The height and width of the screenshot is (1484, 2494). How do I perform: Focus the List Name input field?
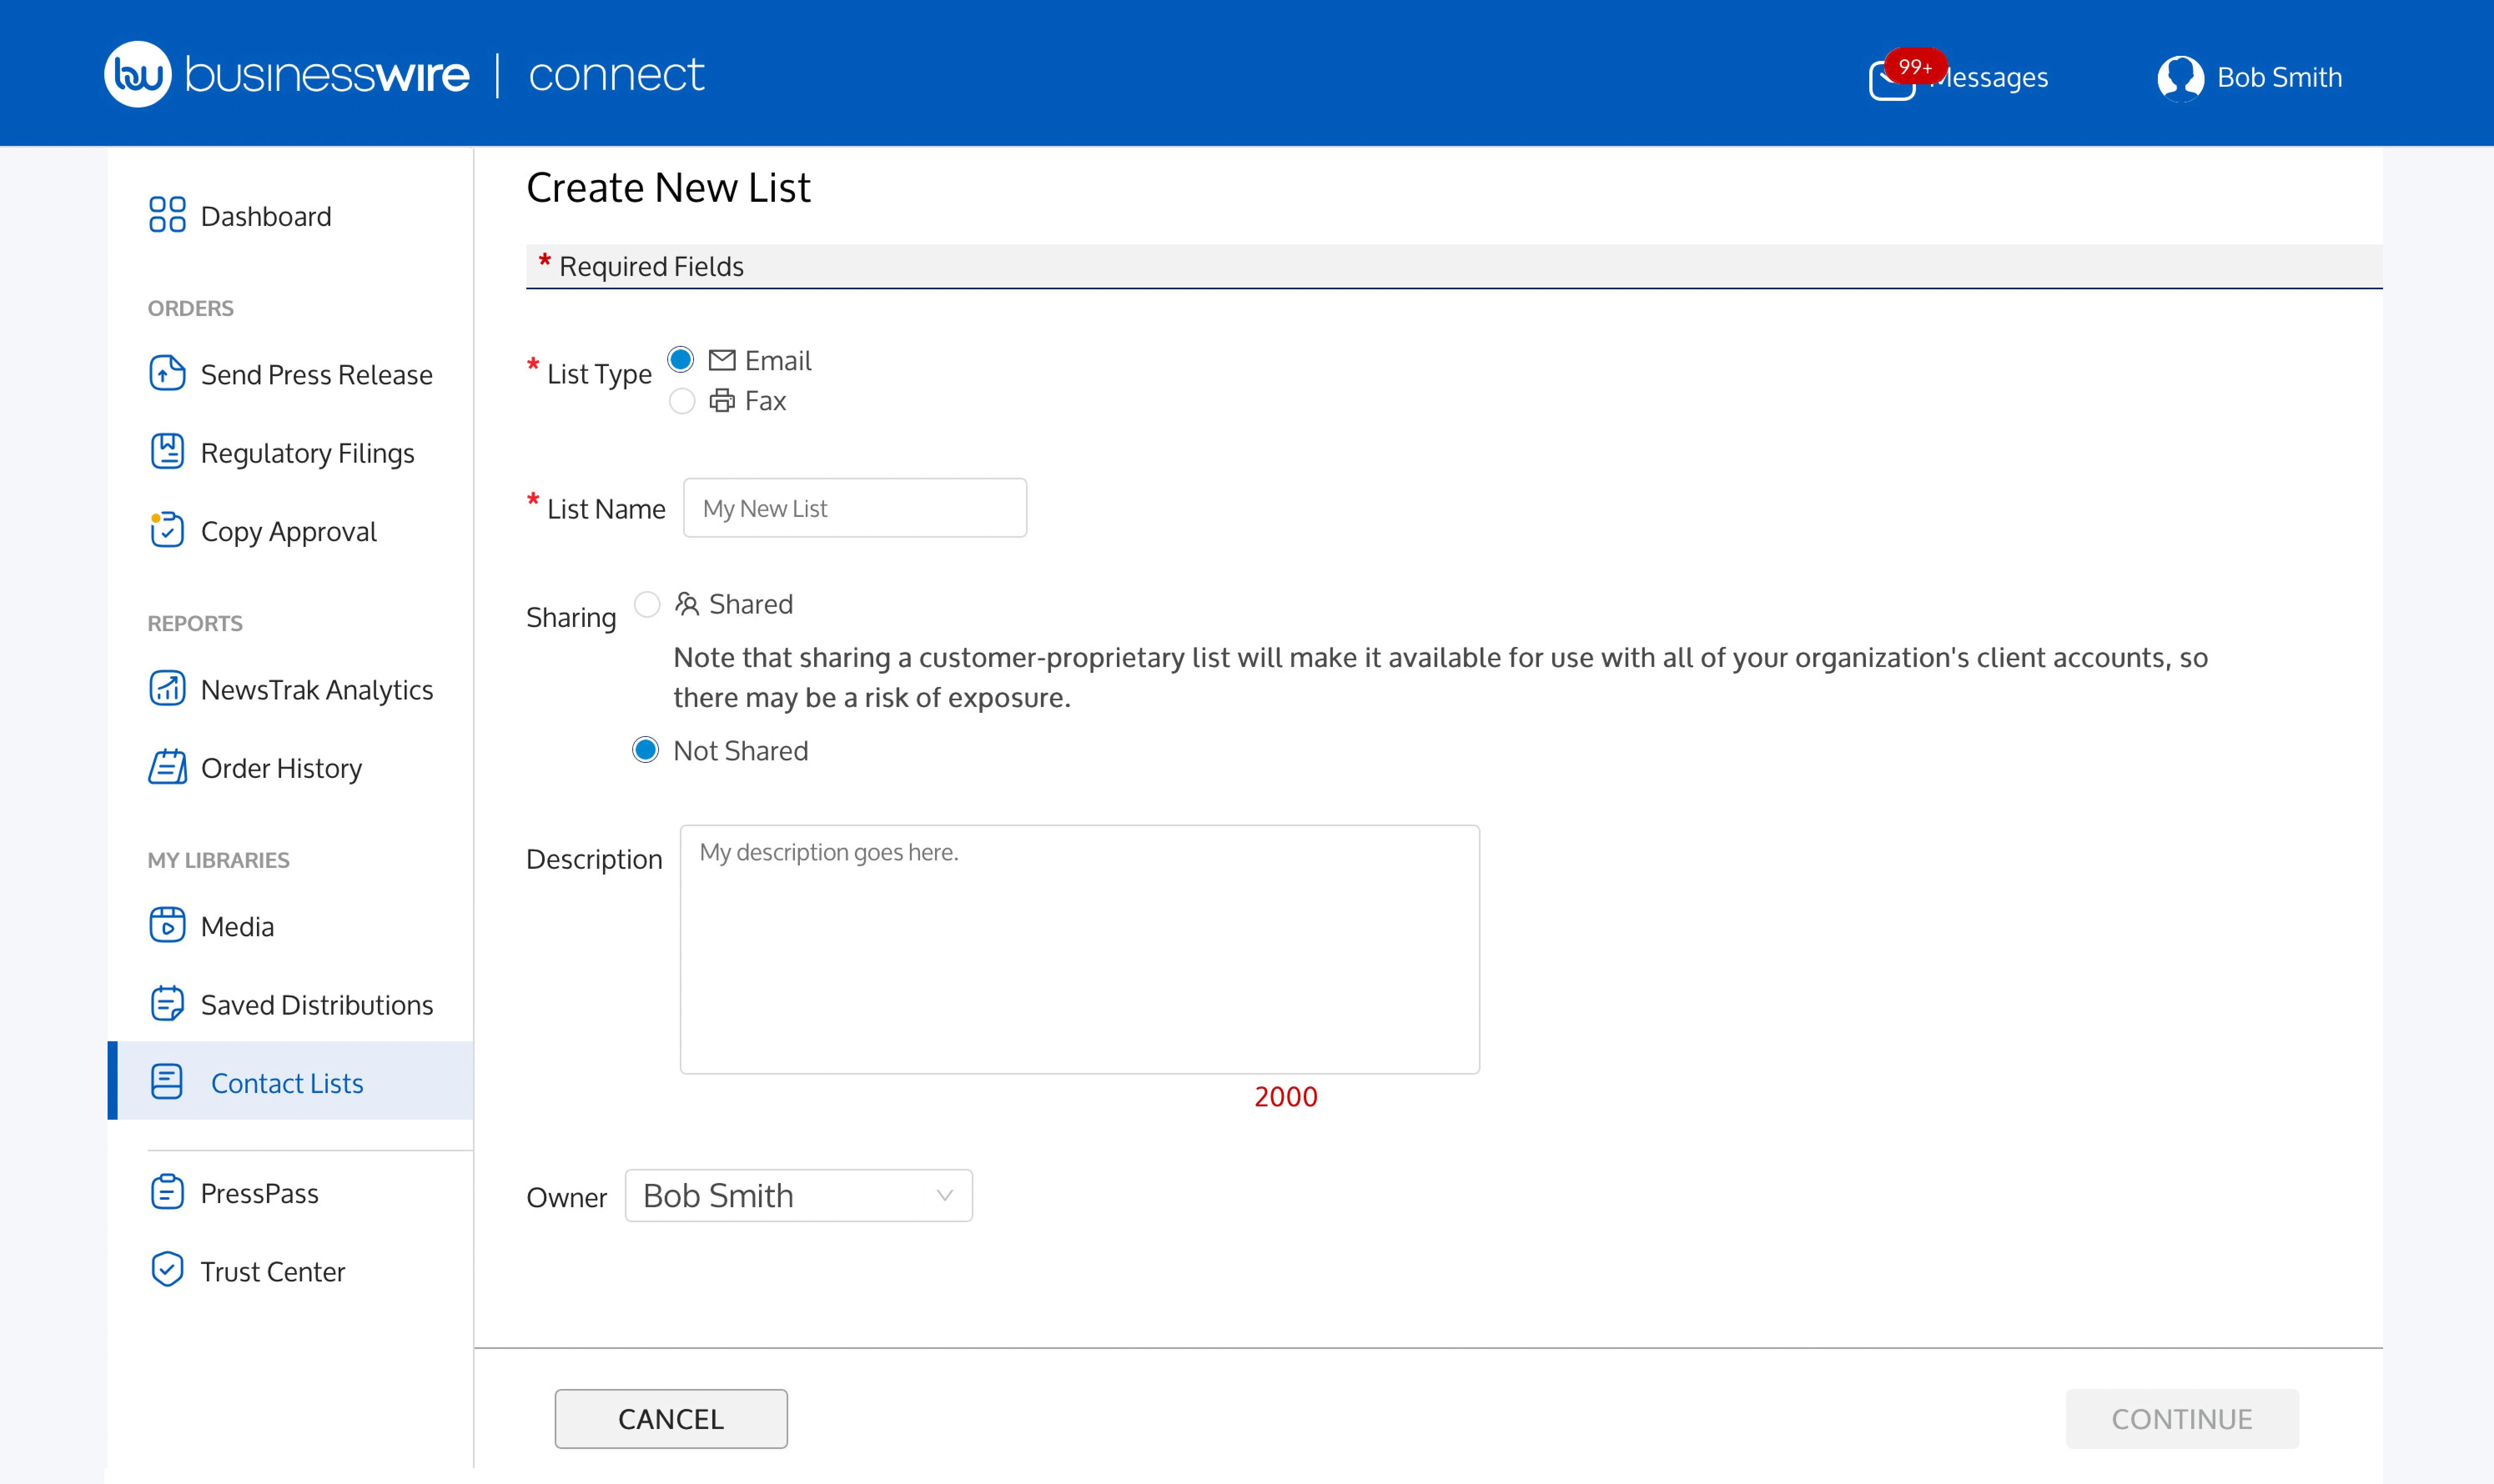click(855, 508)
